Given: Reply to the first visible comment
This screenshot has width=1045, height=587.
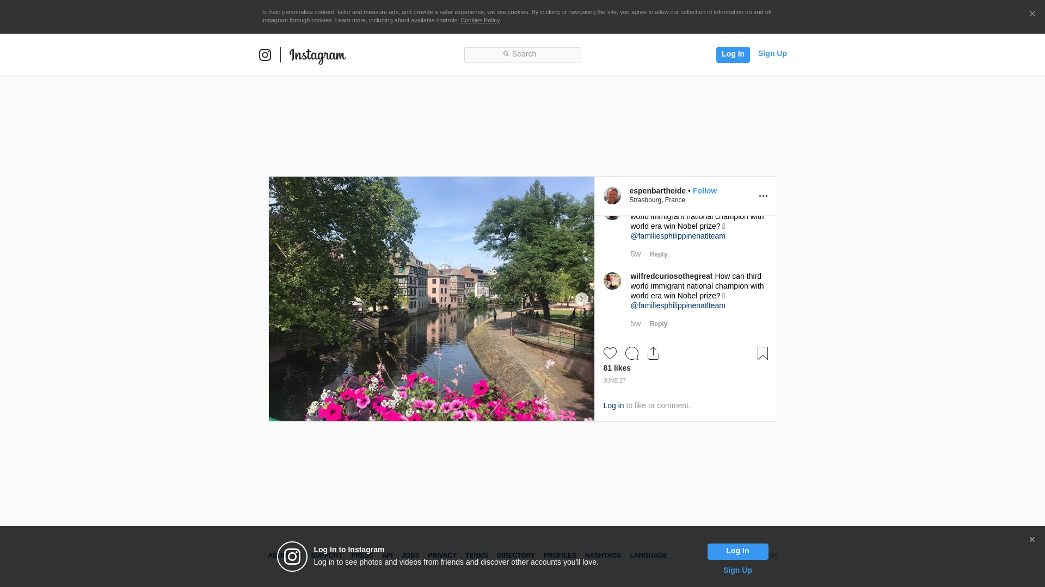Looking at the screenshot, I should 658,254.
